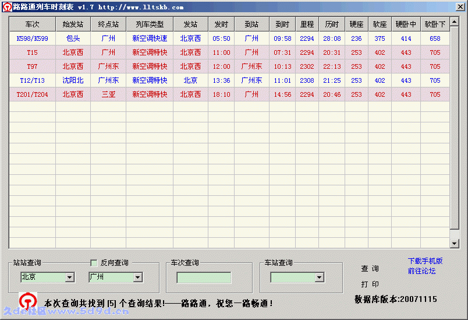Click the 始发站 column header
Image resolution: width=468 pixels, height=320 pixels.
pyautogui.click(x=73, y=24)
